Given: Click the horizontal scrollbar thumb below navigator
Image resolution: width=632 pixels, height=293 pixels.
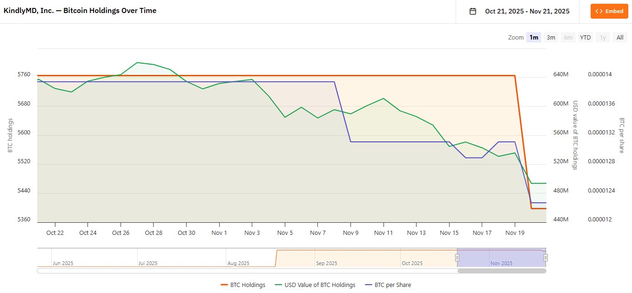Looking at the screenshot, I should coord(501,271).
